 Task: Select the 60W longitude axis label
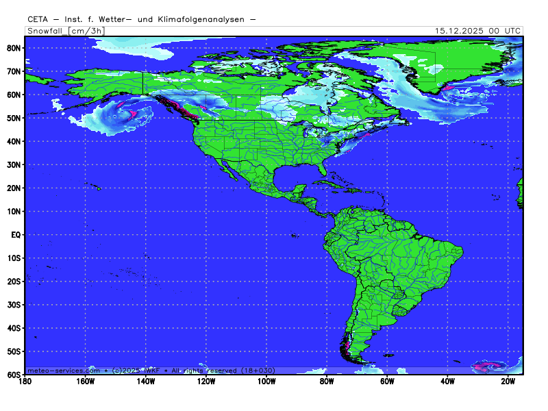coord(387,382)
